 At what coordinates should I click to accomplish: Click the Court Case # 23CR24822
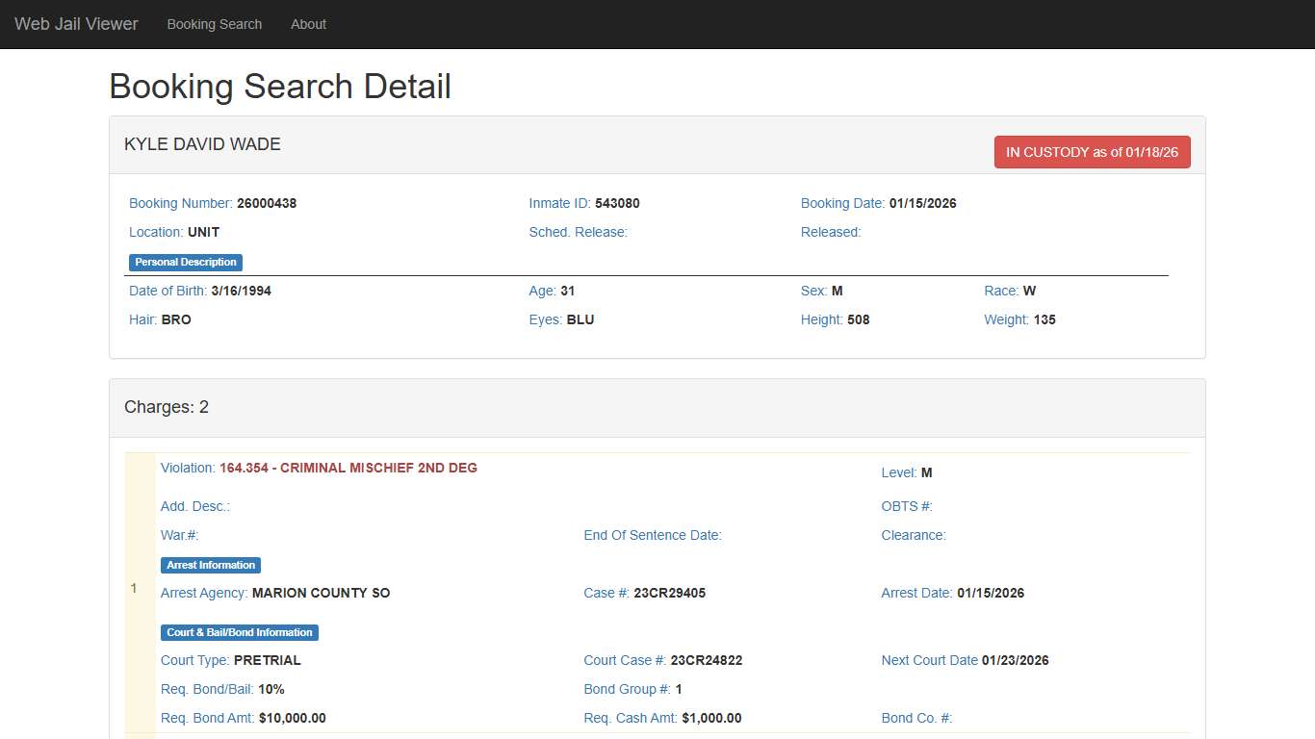[706, 660]
